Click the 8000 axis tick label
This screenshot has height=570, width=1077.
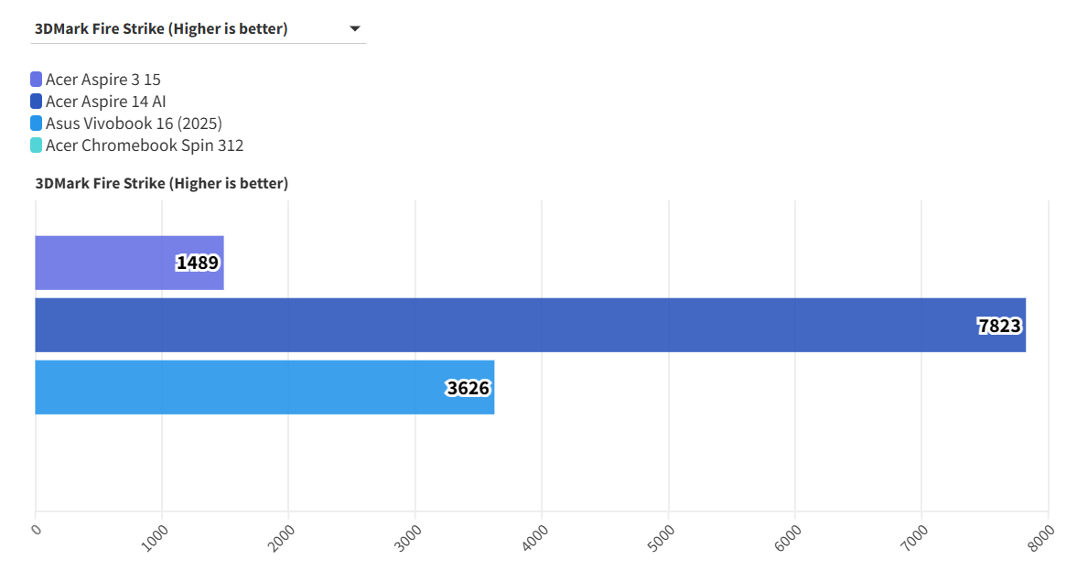point(1040,535)
